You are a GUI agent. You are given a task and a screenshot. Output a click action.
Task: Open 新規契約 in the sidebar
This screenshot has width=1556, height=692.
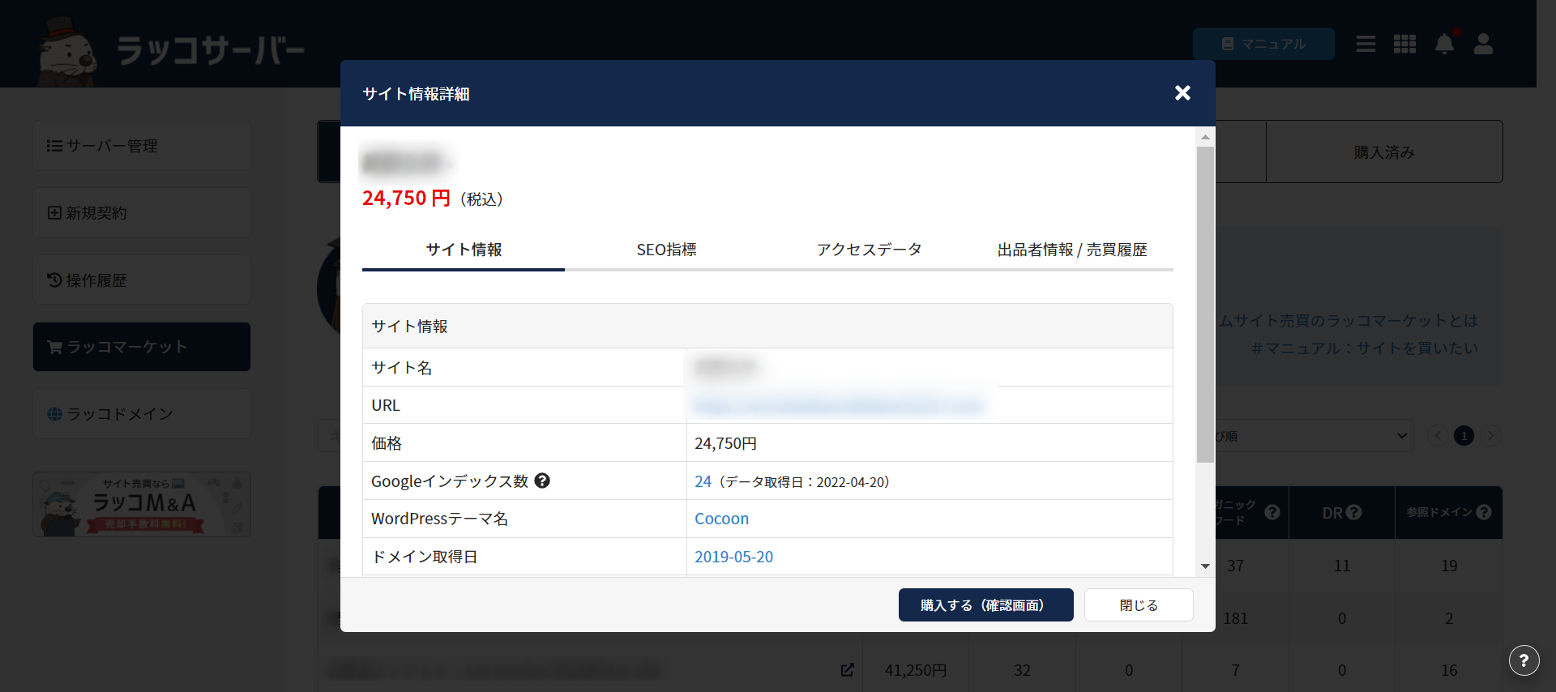pyautogui.click(x=142, y=213)
